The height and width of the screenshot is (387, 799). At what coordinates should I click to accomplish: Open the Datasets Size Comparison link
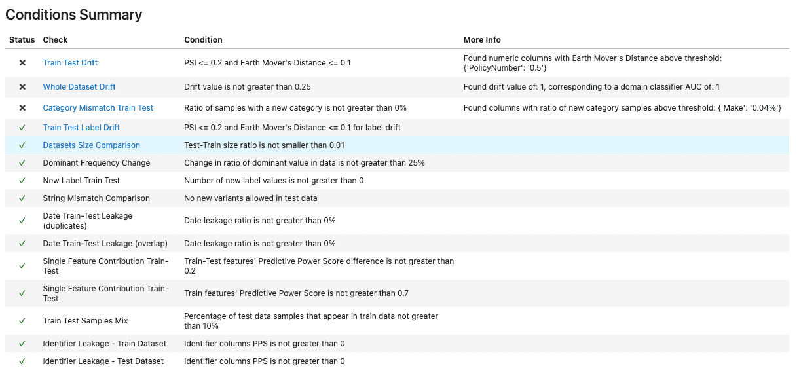click(x=92, y=145)
